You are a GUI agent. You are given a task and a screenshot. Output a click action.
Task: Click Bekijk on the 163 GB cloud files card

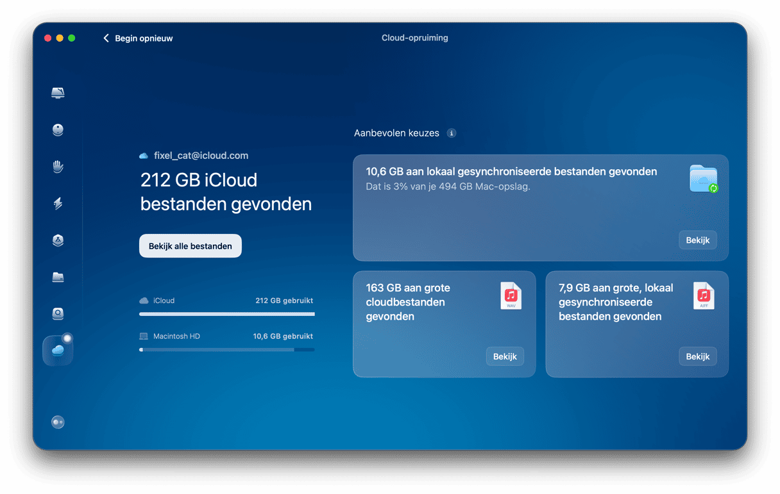[x=505, y=356]
